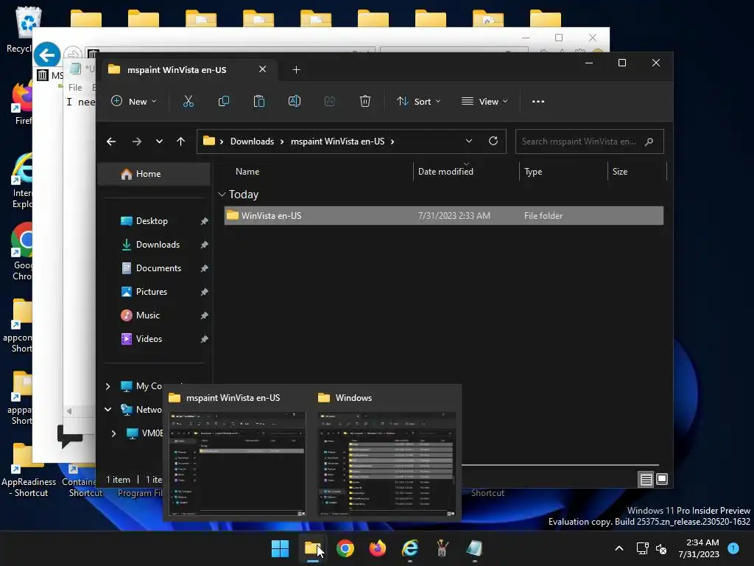Viewport: 754px width, 566px height.
Task: Unpin Pictures from Quick access
Action: (205, 292)
